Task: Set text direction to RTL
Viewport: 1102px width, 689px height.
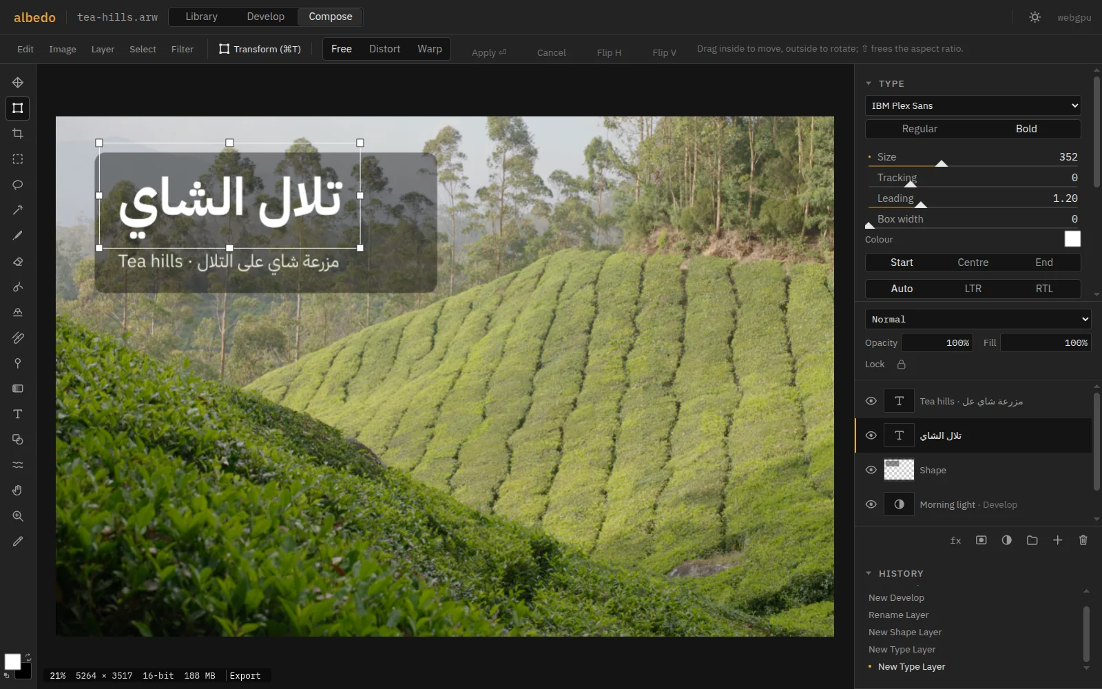Action: [x=1044, y=289]
